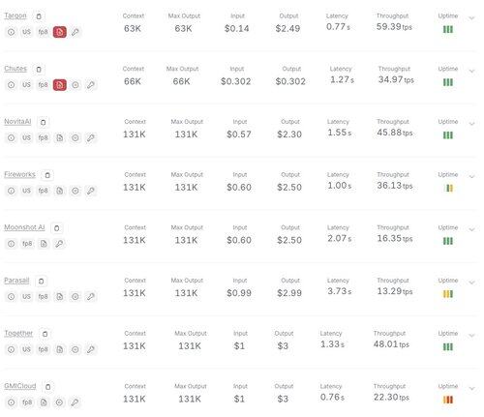Open the Together provider link
This screenshot has height=417, width=484.
(18, 333)
